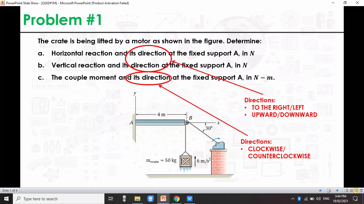Screen dimensions: 364x204
Task: Open the slide show menu icon in status bar
Action: (329, 190)
